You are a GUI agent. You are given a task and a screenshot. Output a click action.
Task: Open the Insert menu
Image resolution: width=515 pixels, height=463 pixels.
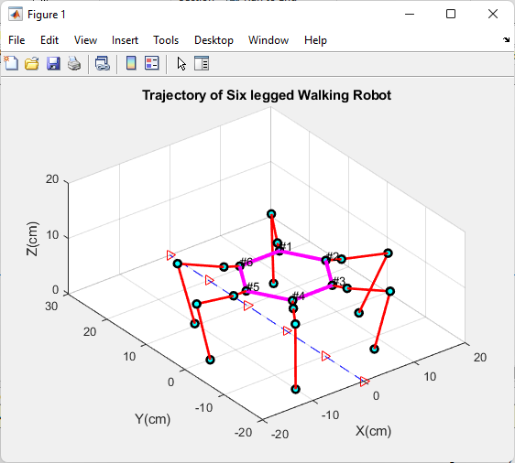coord(125,40)
